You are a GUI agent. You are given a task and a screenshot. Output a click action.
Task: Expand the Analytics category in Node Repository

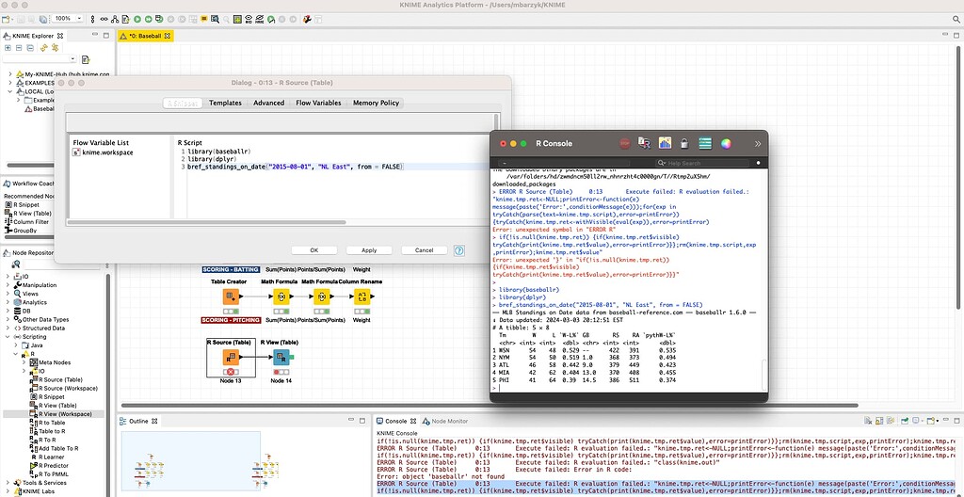pos(8,303)
